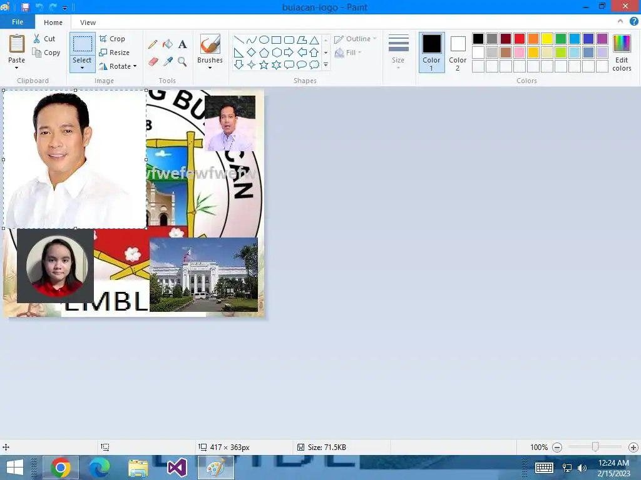
Task: Click the Crop button
Action: pos(112,39)
